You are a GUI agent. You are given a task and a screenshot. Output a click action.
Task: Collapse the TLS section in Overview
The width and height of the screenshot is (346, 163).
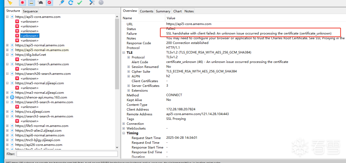[124, 52]
